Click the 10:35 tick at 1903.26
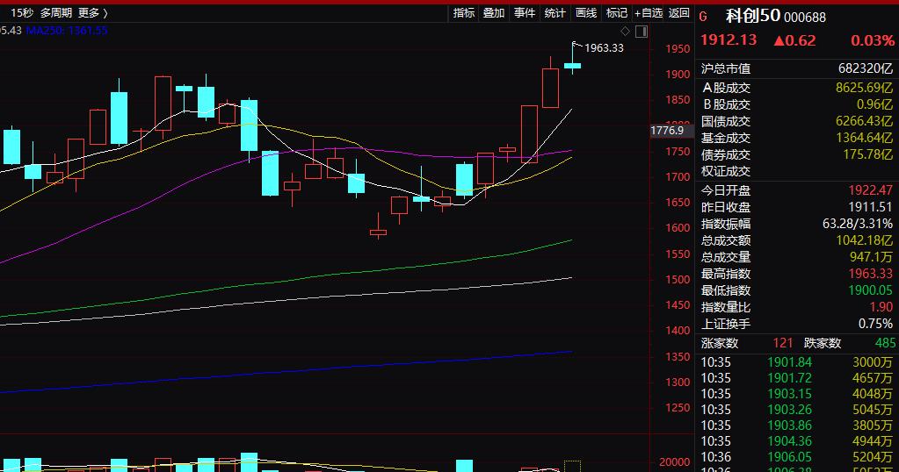 [x=797, y=410]
